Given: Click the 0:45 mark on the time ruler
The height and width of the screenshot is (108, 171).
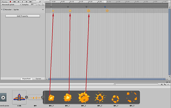Looking at the screenshot, I should pos(137,2).
